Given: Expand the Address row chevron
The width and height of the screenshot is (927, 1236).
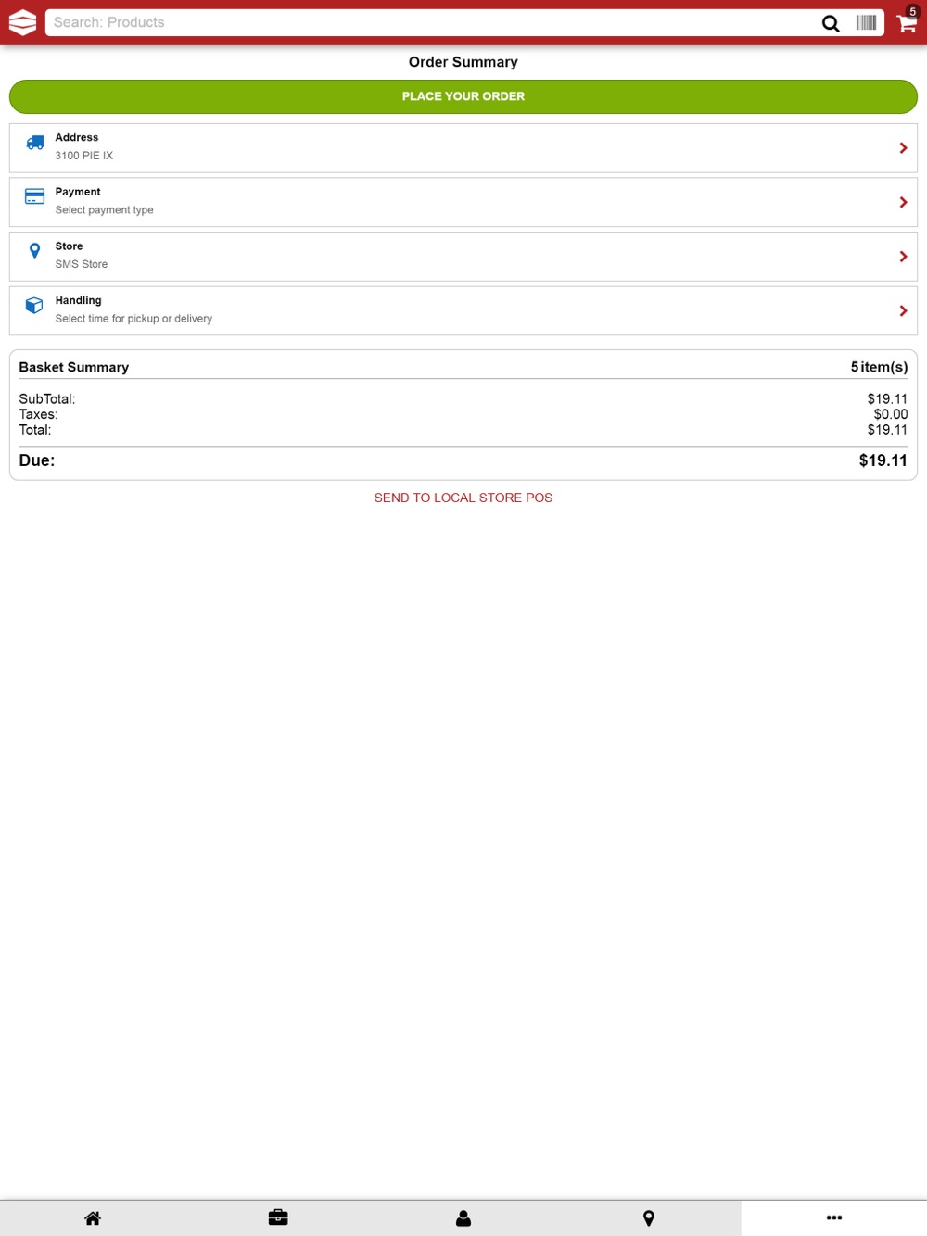Looking at the screenshot, I should click(903, 148).
